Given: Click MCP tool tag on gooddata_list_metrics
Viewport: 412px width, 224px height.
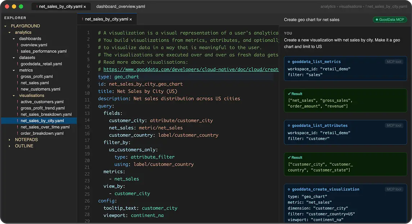Looking at the screenshot, I should point(394,62).
